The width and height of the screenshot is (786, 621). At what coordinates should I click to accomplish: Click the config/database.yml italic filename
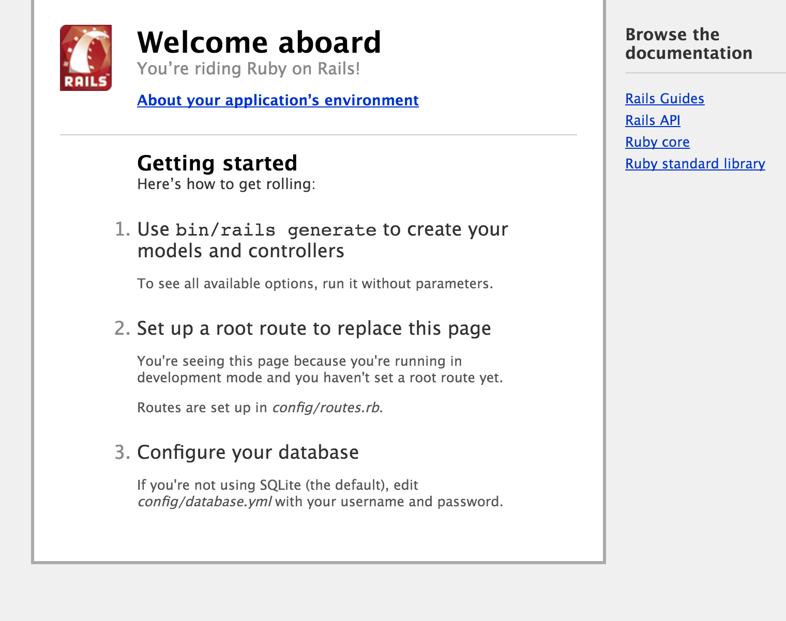click(x=204, y=502)
